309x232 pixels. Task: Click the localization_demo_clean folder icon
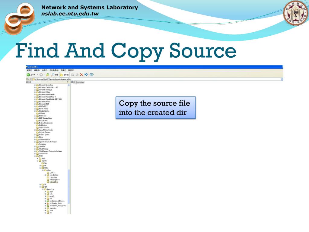point(48,206)
